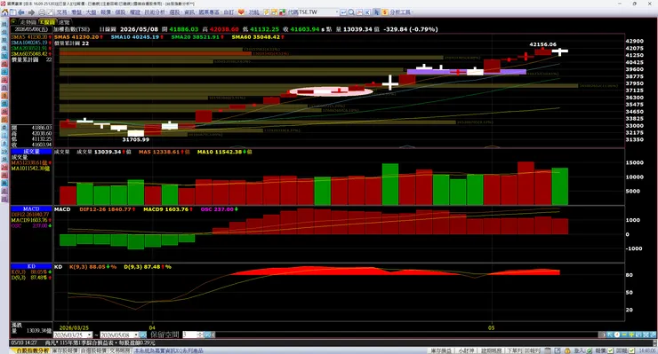Click the enter-arrow icon after the code box
The image size is (658, 354).
pos(343,12)
